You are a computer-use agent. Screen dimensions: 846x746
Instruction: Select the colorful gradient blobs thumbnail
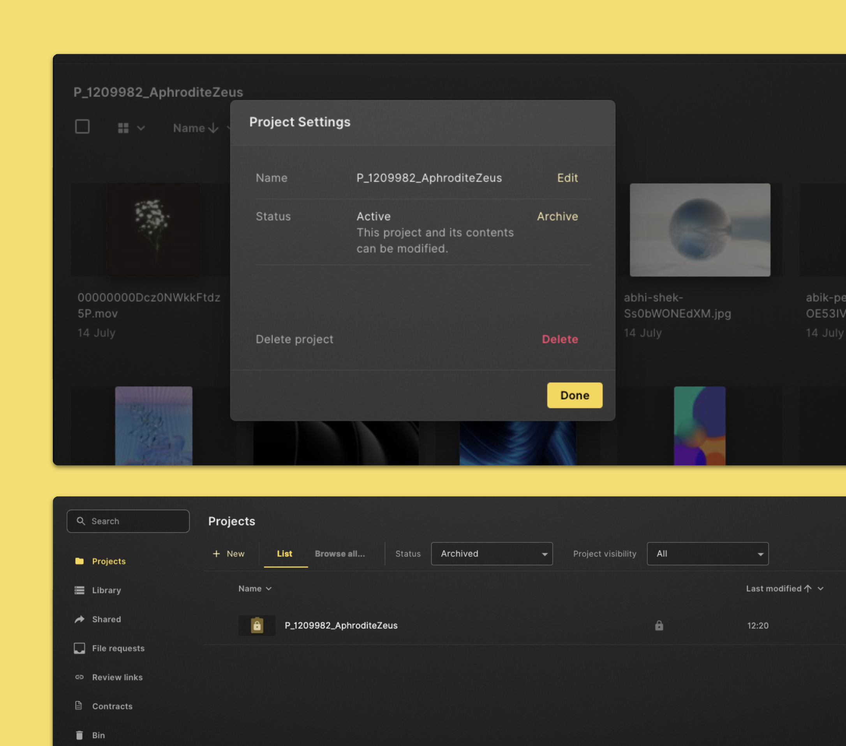click(x=700, y=426)
